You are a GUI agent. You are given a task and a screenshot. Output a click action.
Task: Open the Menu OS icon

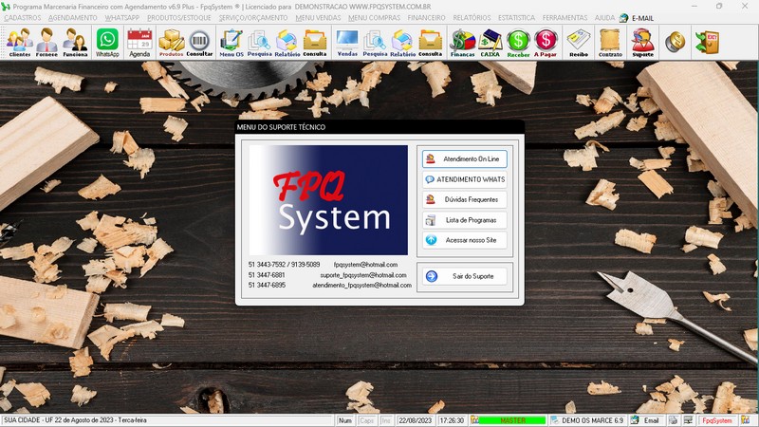point(231,43)
